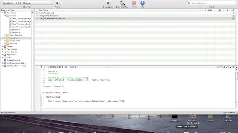The height and width of the screenshot is (133, 238).
Task: Open the Second.m file history popup
Action: [x=55, y=67]
